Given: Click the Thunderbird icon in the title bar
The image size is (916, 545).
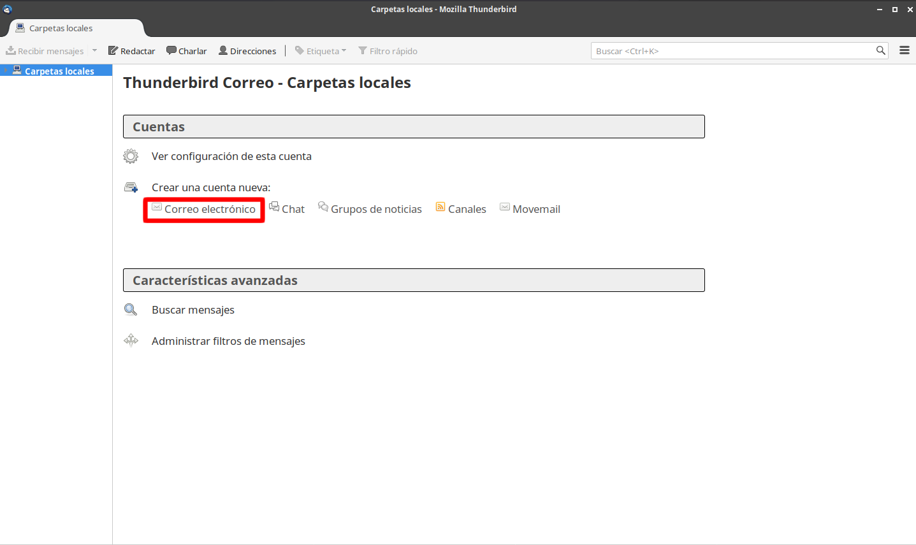Looking at the screenshot, I should (8, 9).
